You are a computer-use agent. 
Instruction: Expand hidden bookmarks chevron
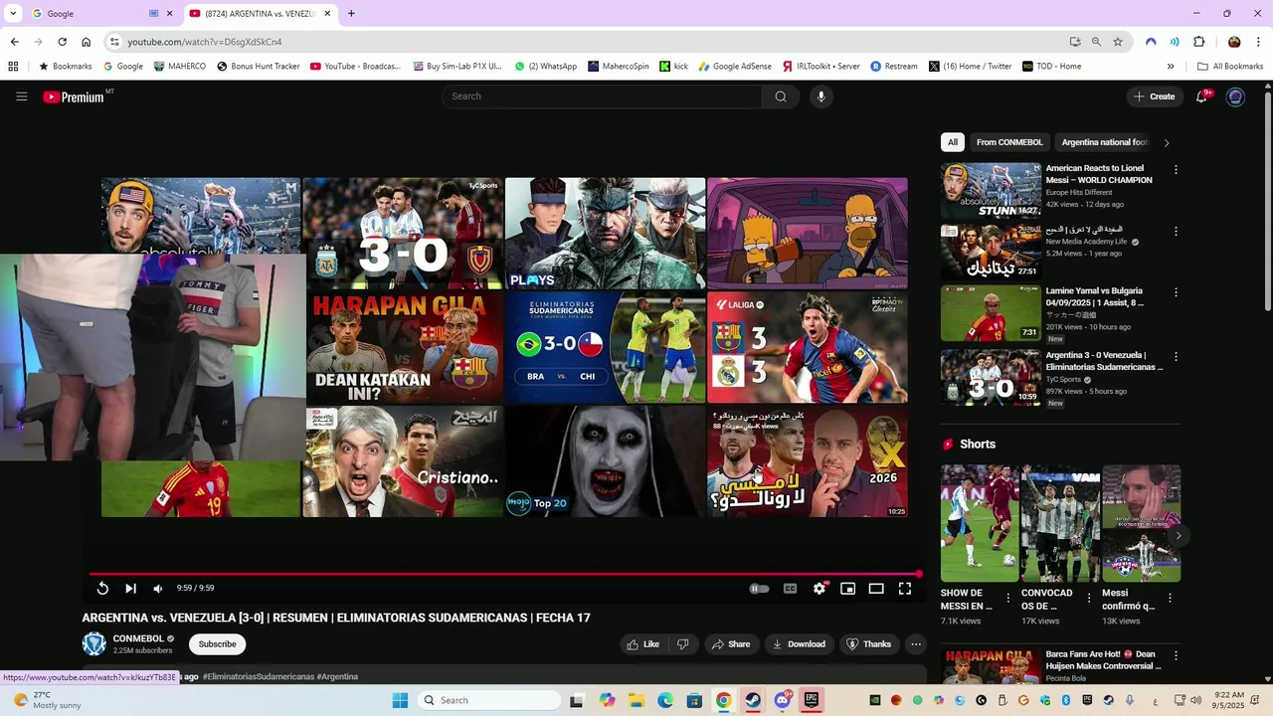pyautogui.click(x=1171, y=67)
